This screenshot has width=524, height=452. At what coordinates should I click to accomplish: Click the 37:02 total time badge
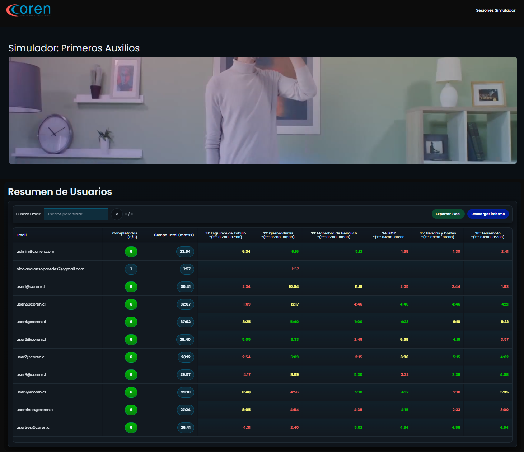[x=185, y=322]
